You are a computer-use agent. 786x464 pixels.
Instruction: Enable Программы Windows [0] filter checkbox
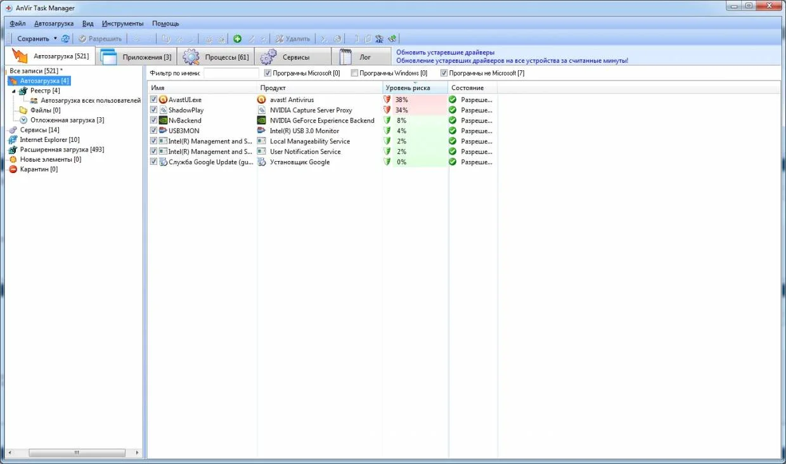(x=354, y=74)
